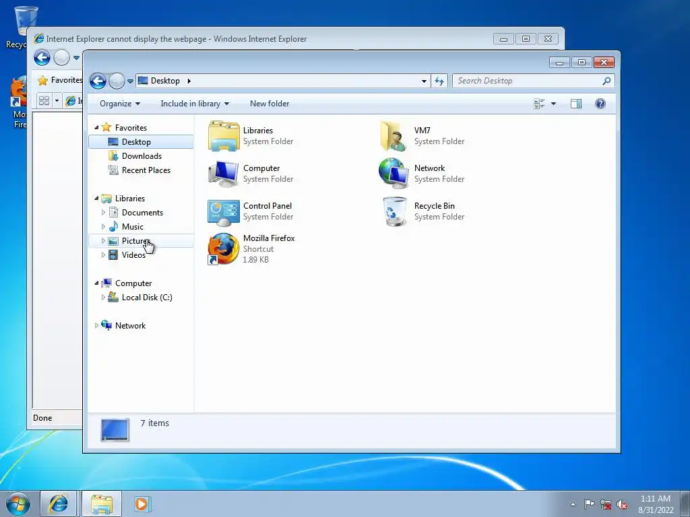Image resolution: width=690 pixels, height=517 pixels.
Task: Expand the Videos library arrow
Action: point(103,255)
